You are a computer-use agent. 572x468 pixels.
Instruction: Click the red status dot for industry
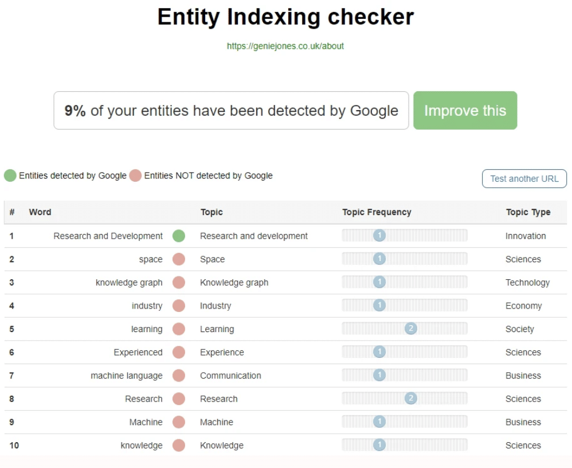coord(179,306)
